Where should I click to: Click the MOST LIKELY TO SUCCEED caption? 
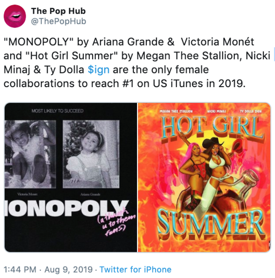(x=57, y=111)
